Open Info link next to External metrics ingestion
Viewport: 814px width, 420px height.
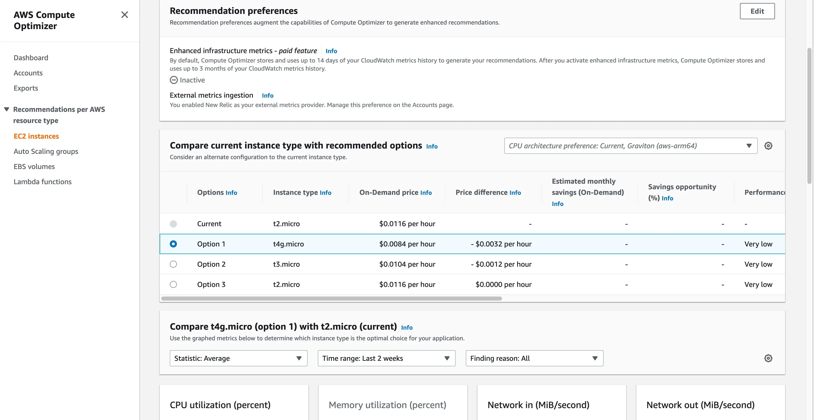point(267,95)
